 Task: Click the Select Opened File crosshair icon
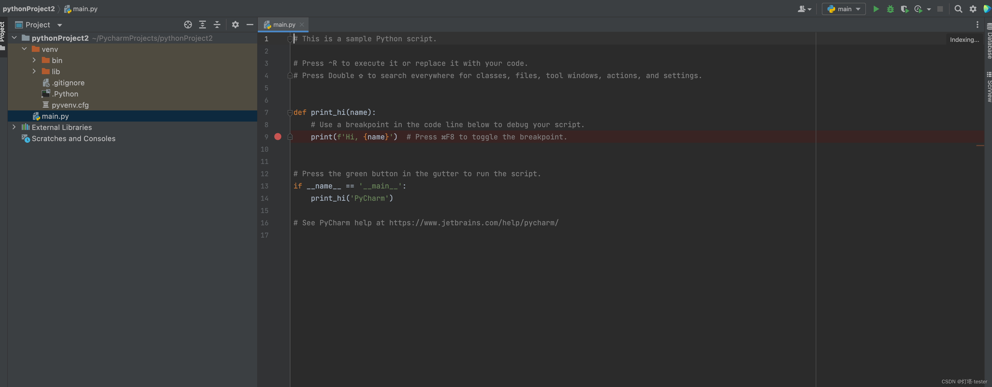coord(188,25)
